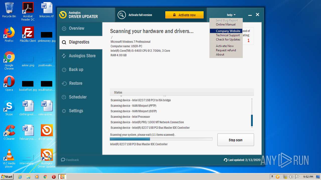This screenshot has width=321, height=180.
Task: Select the Google Chrome desktop shortcut
Action: [x=9, y=60]
